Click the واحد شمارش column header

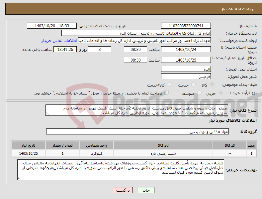(97, 145)
